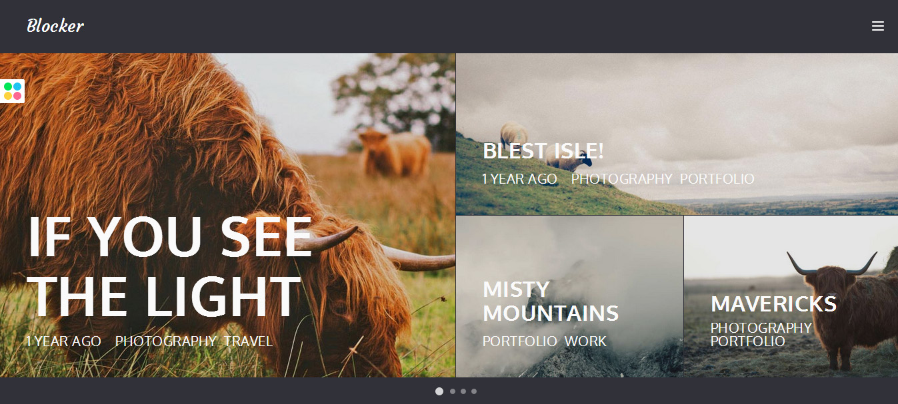Open the 'Mavericks' post title
This screenshot has width=898, height=404.
(773, 303)
